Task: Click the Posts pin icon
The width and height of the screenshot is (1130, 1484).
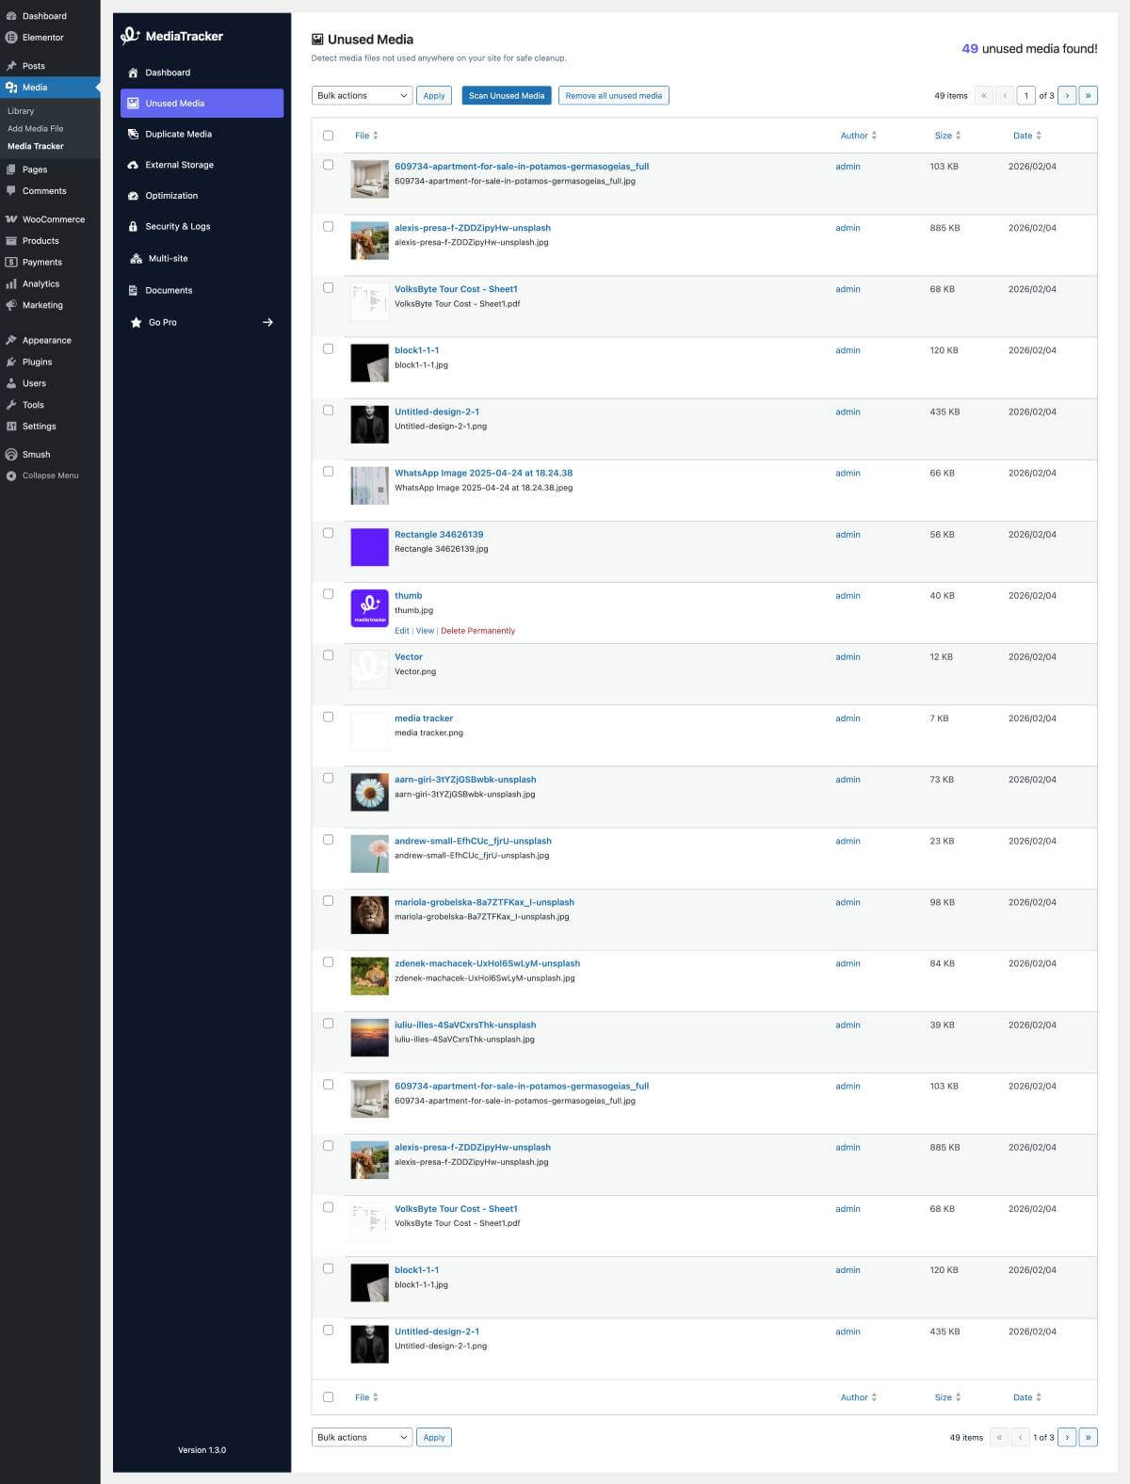Action: [x=11, y=66]
